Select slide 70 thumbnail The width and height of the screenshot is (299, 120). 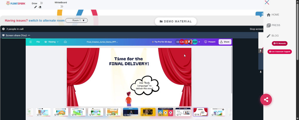coord(148,112)
